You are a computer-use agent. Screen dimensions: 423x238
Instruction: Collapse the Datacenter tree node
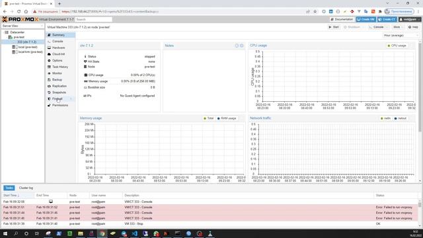pos(3,32)
